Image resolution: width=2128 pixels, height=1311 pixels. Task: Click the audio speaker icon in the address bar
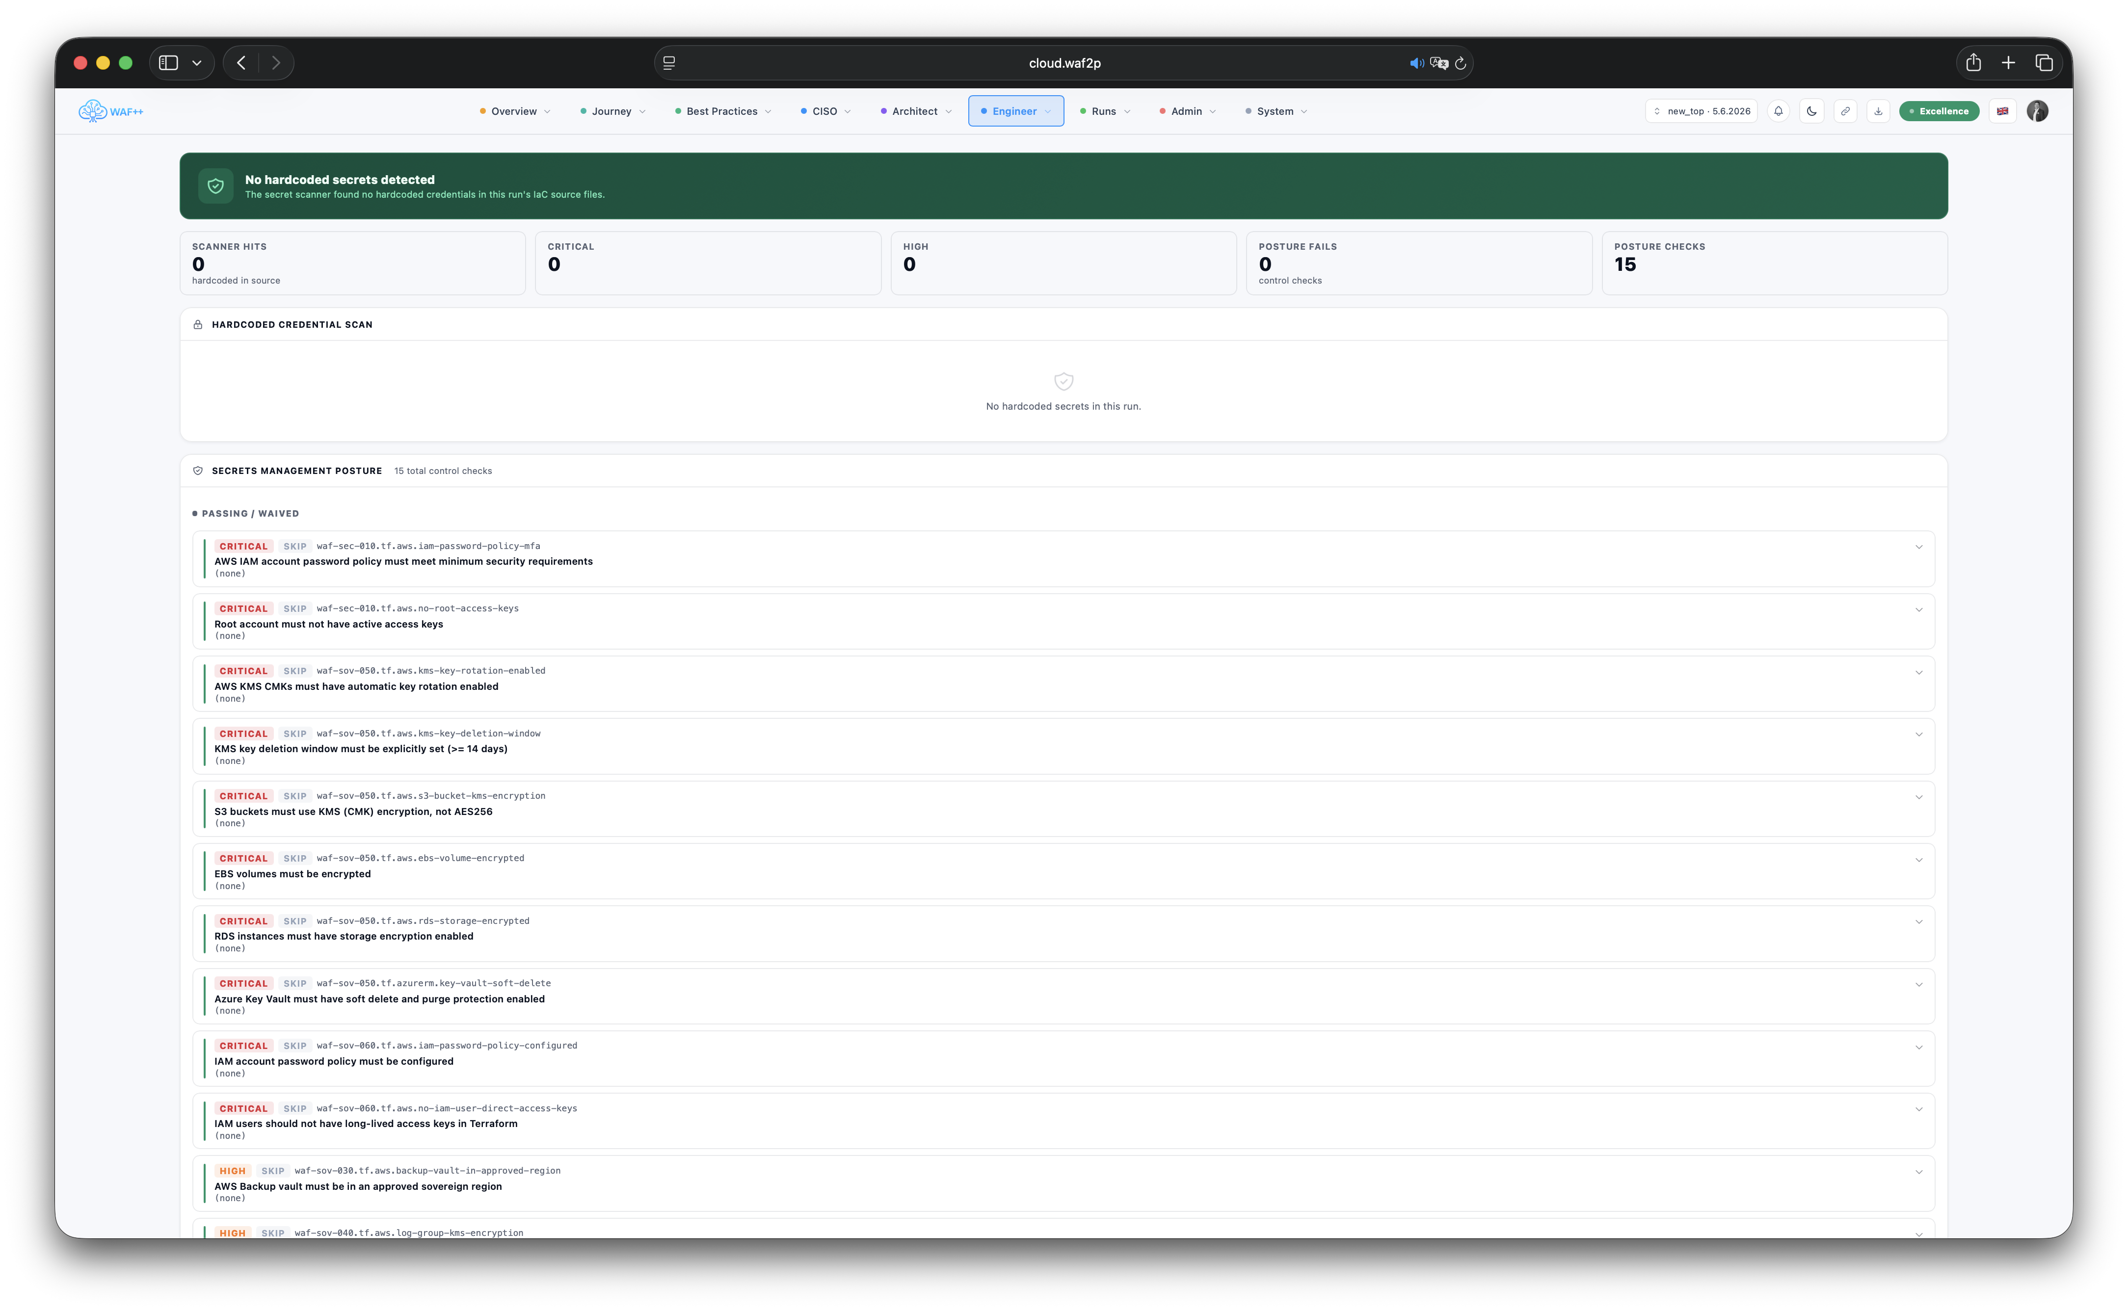tap(1416, 63)
